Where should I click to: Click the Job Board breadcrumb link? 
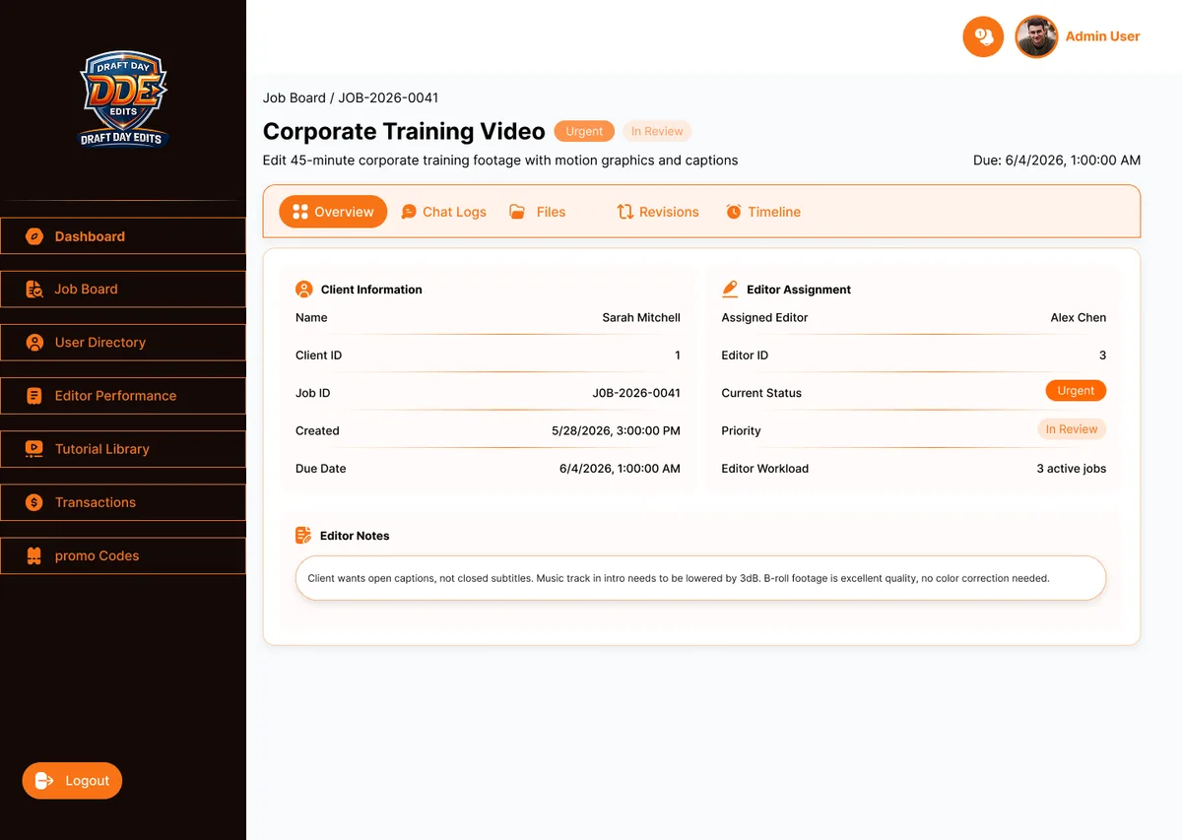295,97
